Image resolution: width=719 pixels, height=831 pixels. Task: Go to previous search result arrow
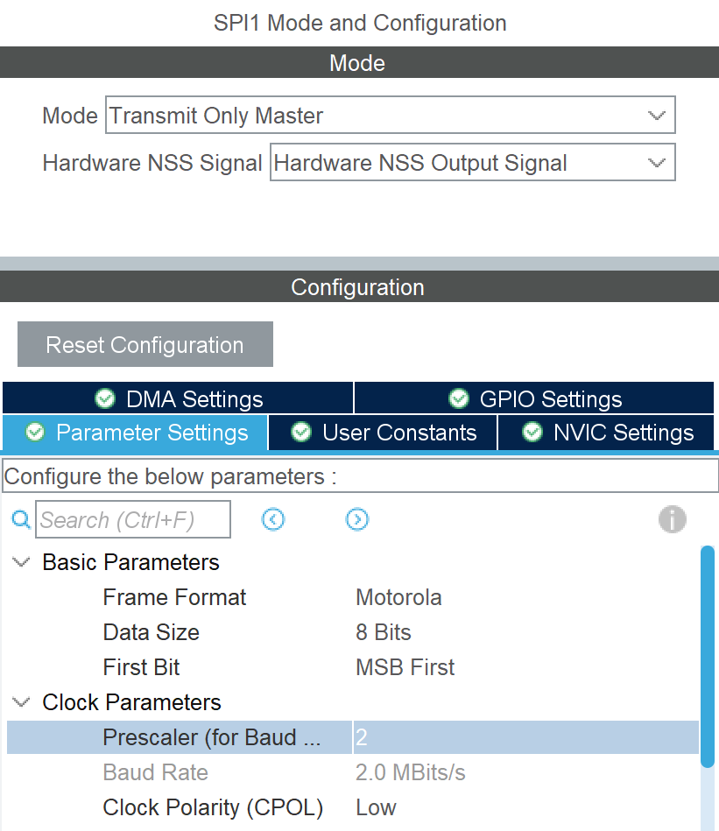273,519
